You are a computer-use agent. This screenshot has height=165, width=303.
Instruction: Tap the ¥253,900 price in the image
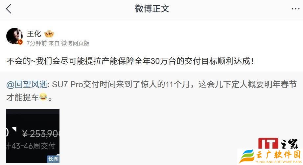(41, 134)
